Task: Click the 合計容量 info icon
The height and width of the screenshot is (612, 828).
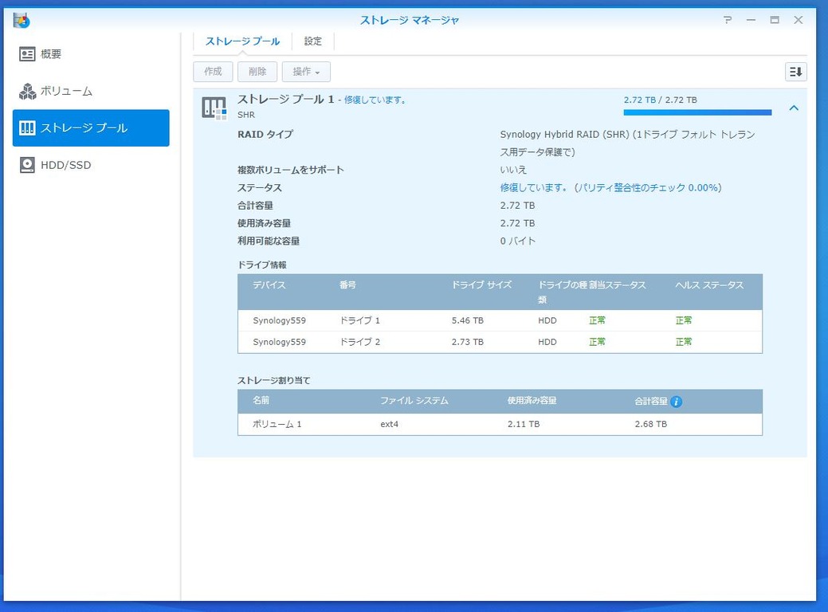Action: (x=676, y=402)
